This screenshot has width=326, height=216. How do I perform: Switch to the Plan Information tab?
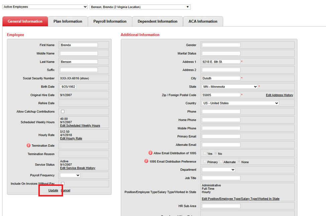[68, 21]
